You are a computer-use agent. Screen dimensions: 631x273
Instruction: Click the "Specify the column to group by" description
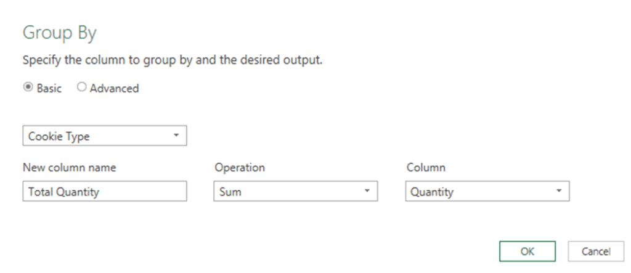[x=172, y=61]
